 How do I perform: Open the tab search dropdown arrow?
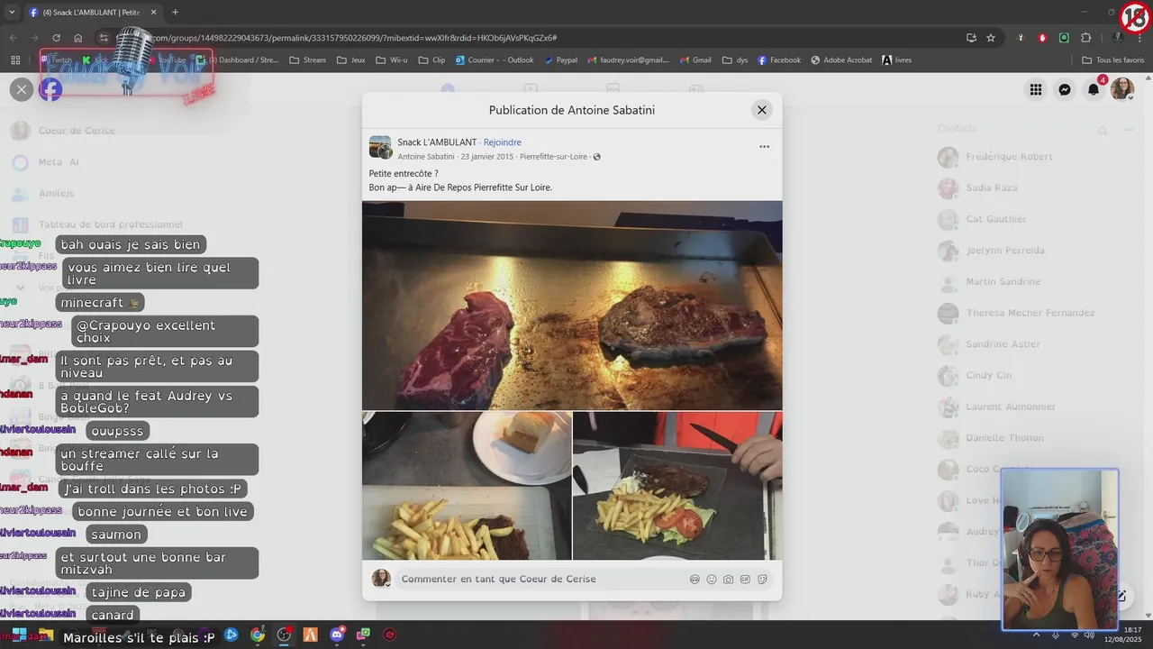click(x=11, y=13)
